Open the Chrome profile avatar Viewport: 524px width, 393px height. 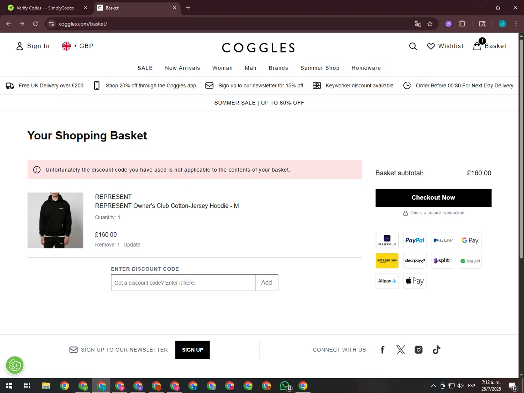click(x=502, y=24)
